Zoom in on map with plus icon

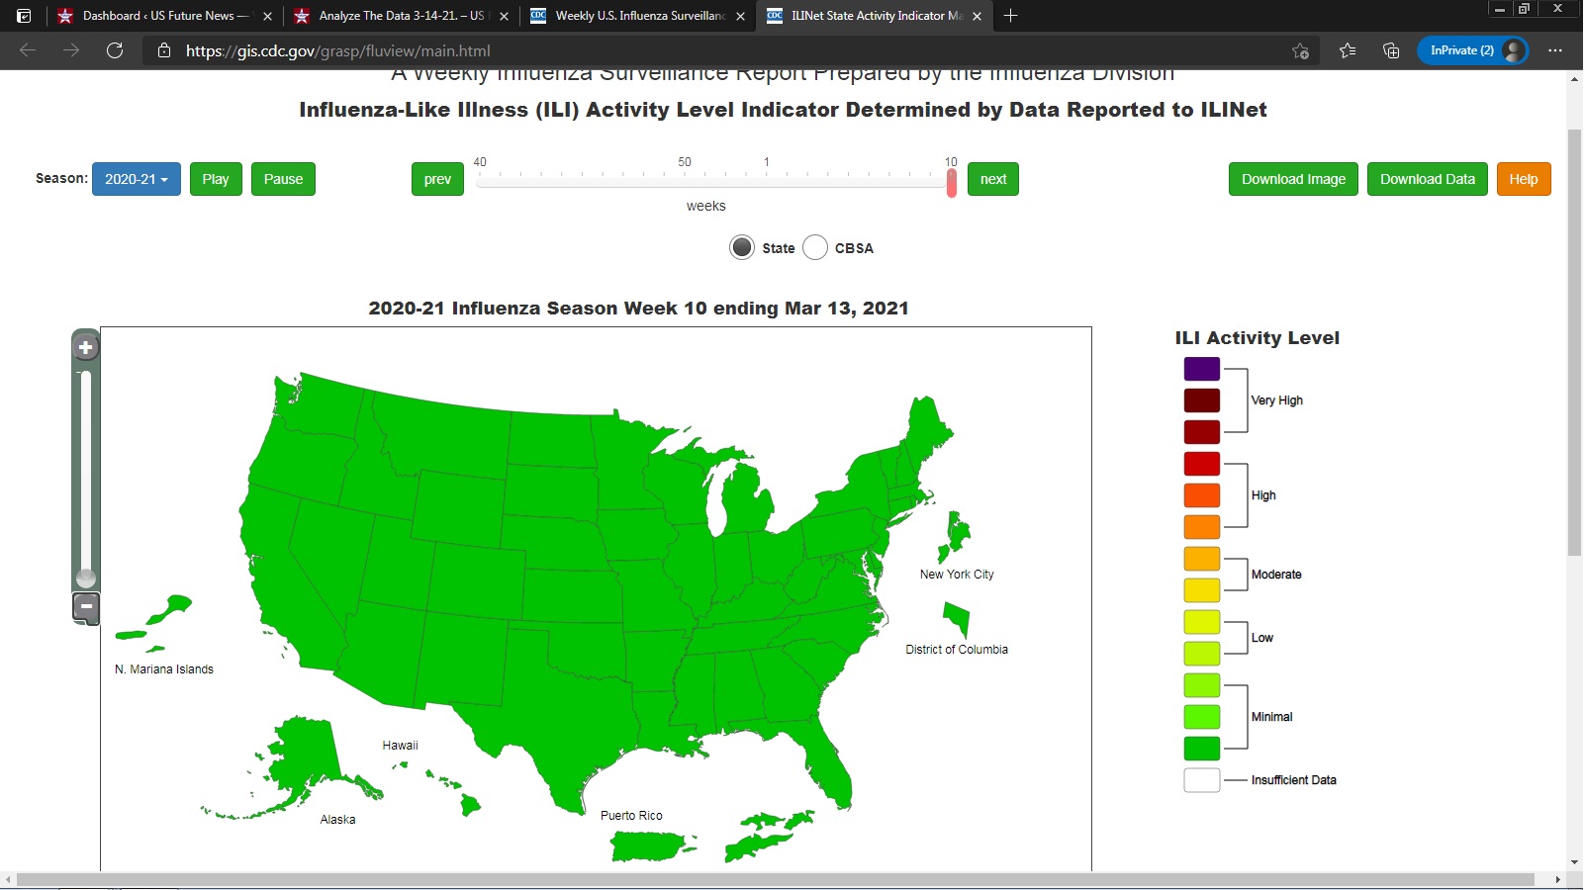click(x=86, y=347)
